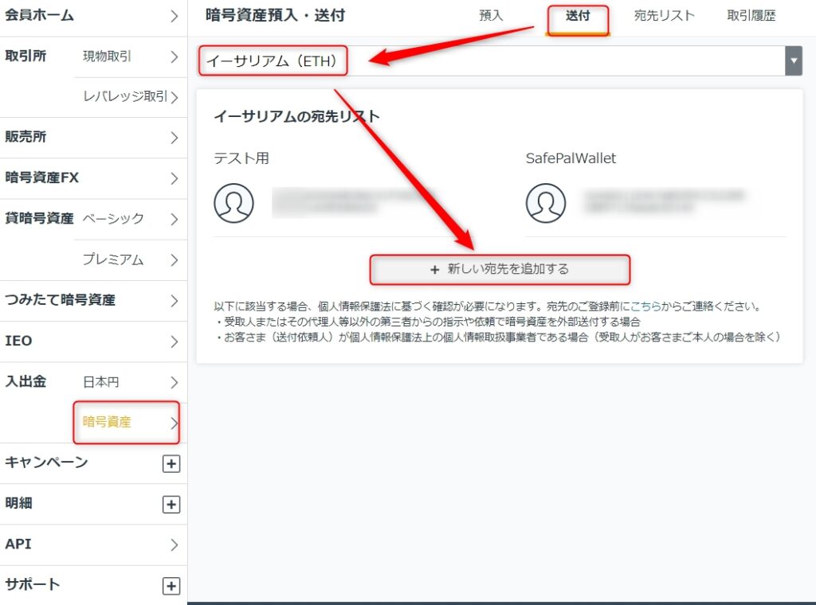Click the SafePalWallet recipient avatar icon

[x=546, y=203]
